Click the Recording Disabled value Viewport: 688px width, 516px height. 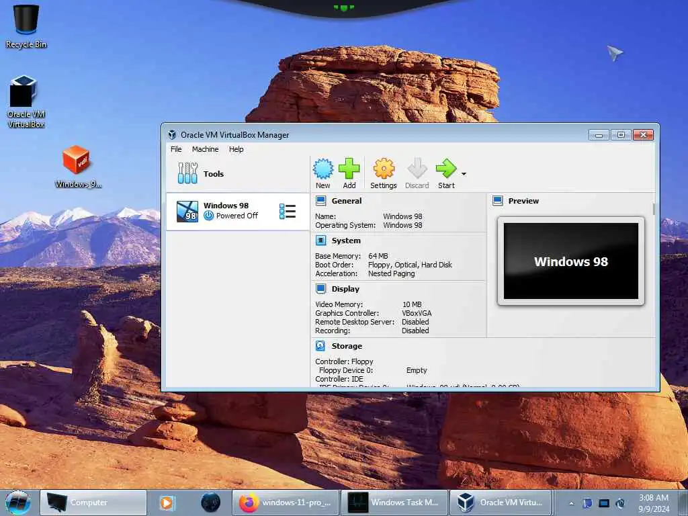(x=415, y=331)
